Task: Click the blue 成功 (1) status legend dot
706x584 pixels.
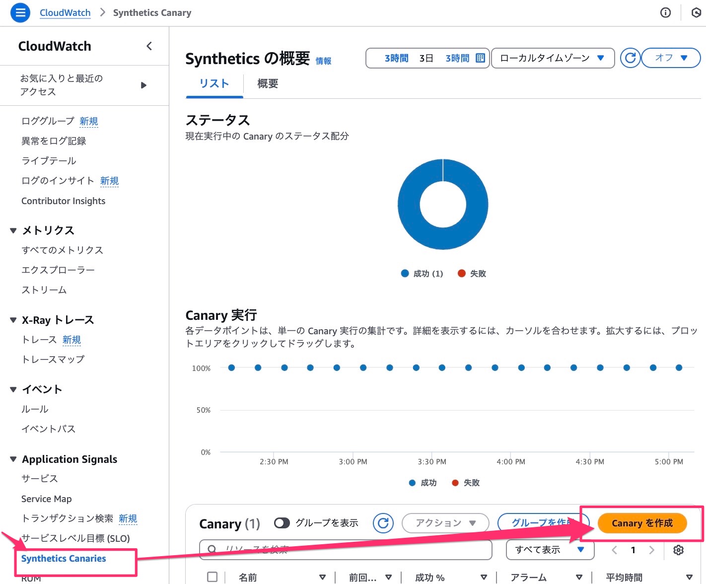Action: [x=405, y=273]
